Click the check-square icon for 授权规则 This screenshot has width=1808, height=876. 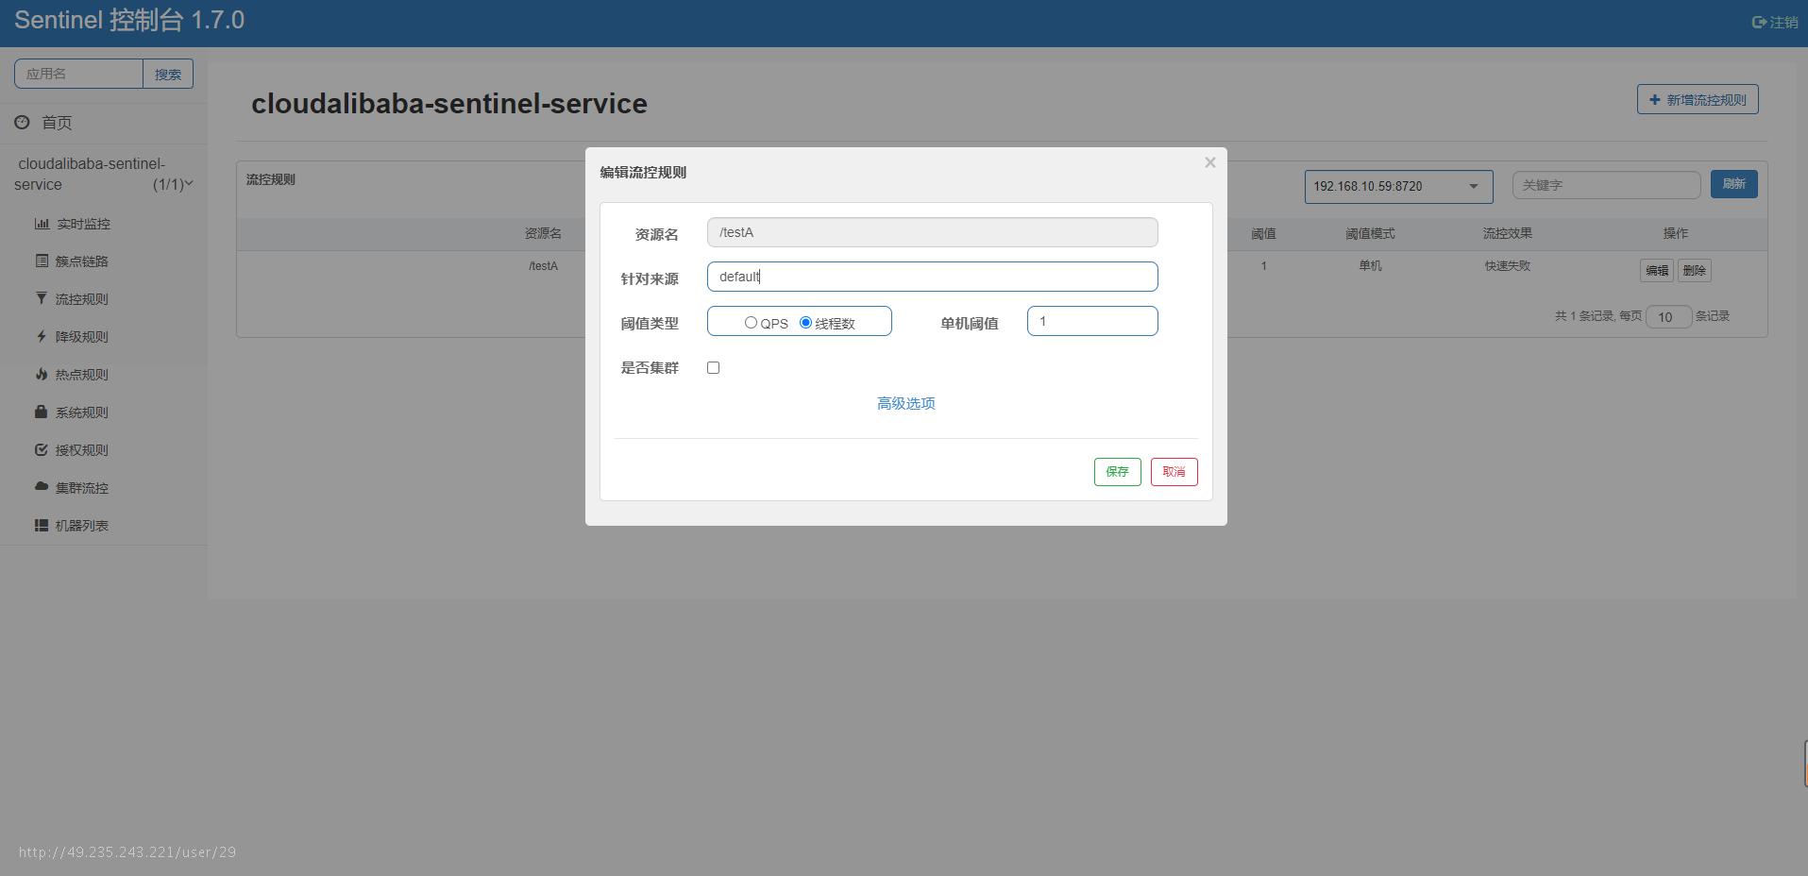42,449
